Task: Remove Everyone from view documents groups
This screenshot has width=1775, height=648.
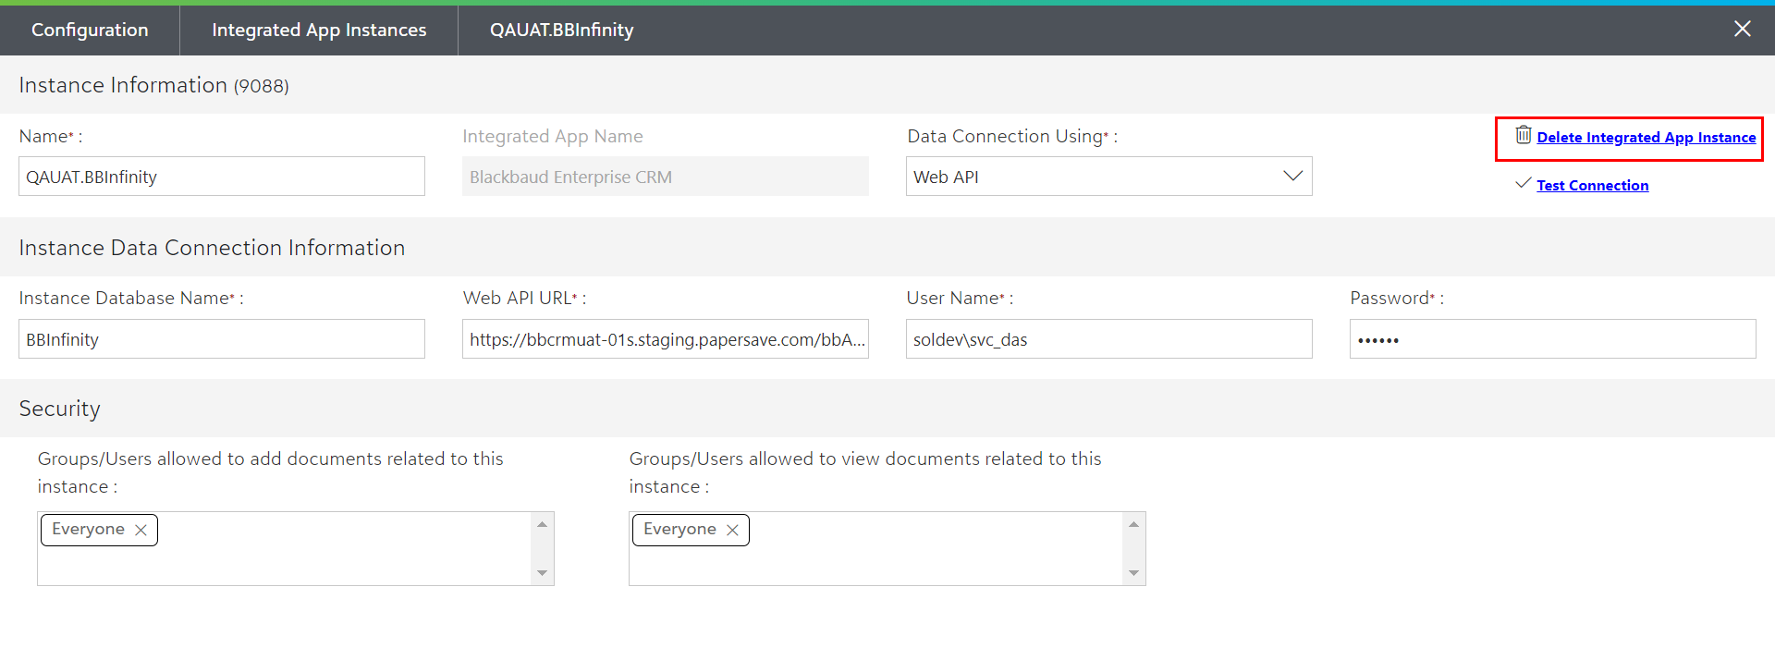Action: coord(732,530)
